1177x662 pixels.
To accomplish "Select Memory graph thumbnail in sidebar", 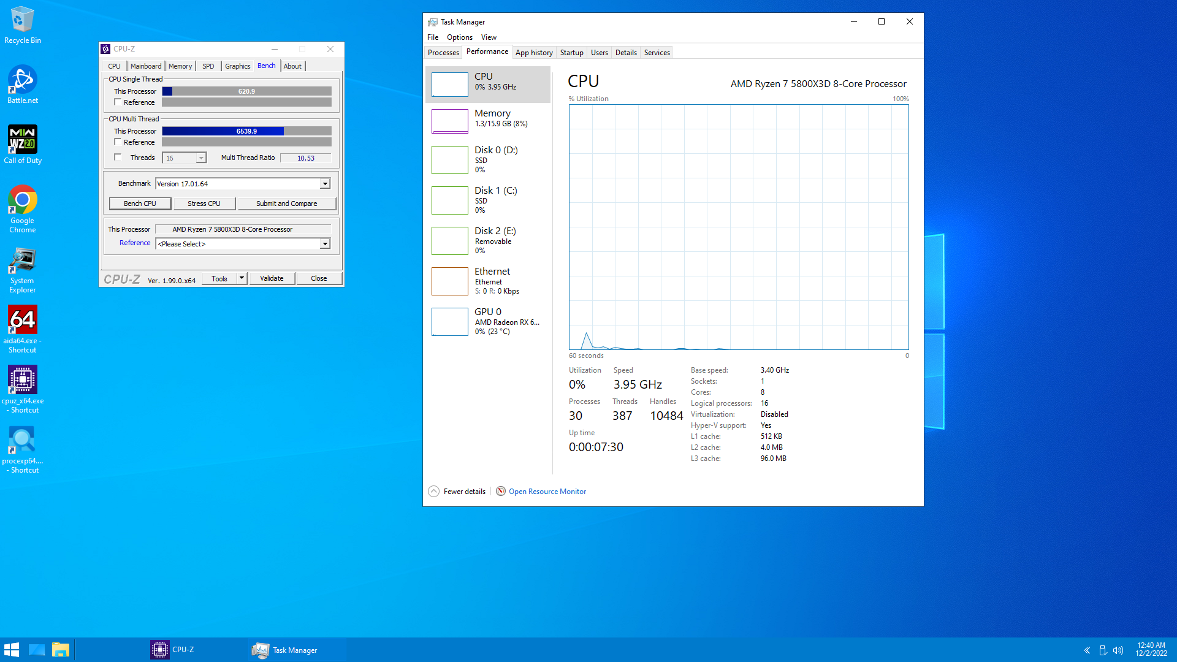I will click(x=450, y=121).
